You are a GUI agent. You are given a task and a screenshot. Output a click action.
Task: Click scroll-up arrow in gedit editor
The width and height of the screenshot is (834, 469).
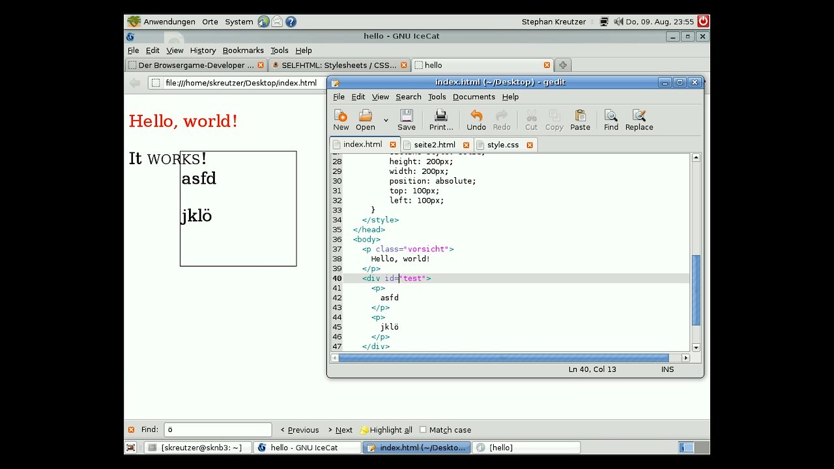click(x=696, y=158)
